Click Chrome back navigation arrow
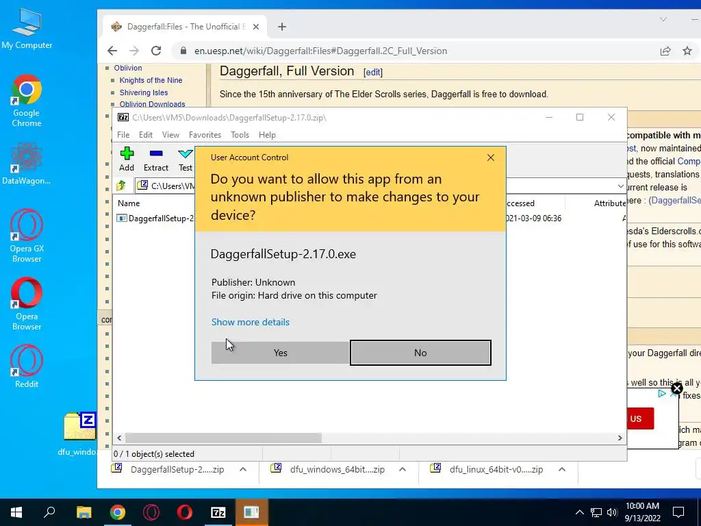701x526 pixels. click(x=112, y=51)
